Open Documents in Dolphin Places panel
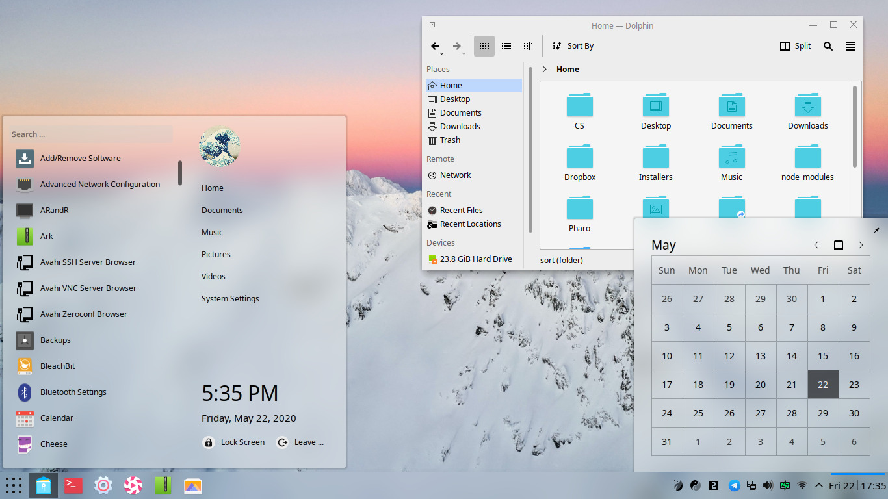Image resolution: width=888 pixels, height=499 pixels. coord(474,112)
